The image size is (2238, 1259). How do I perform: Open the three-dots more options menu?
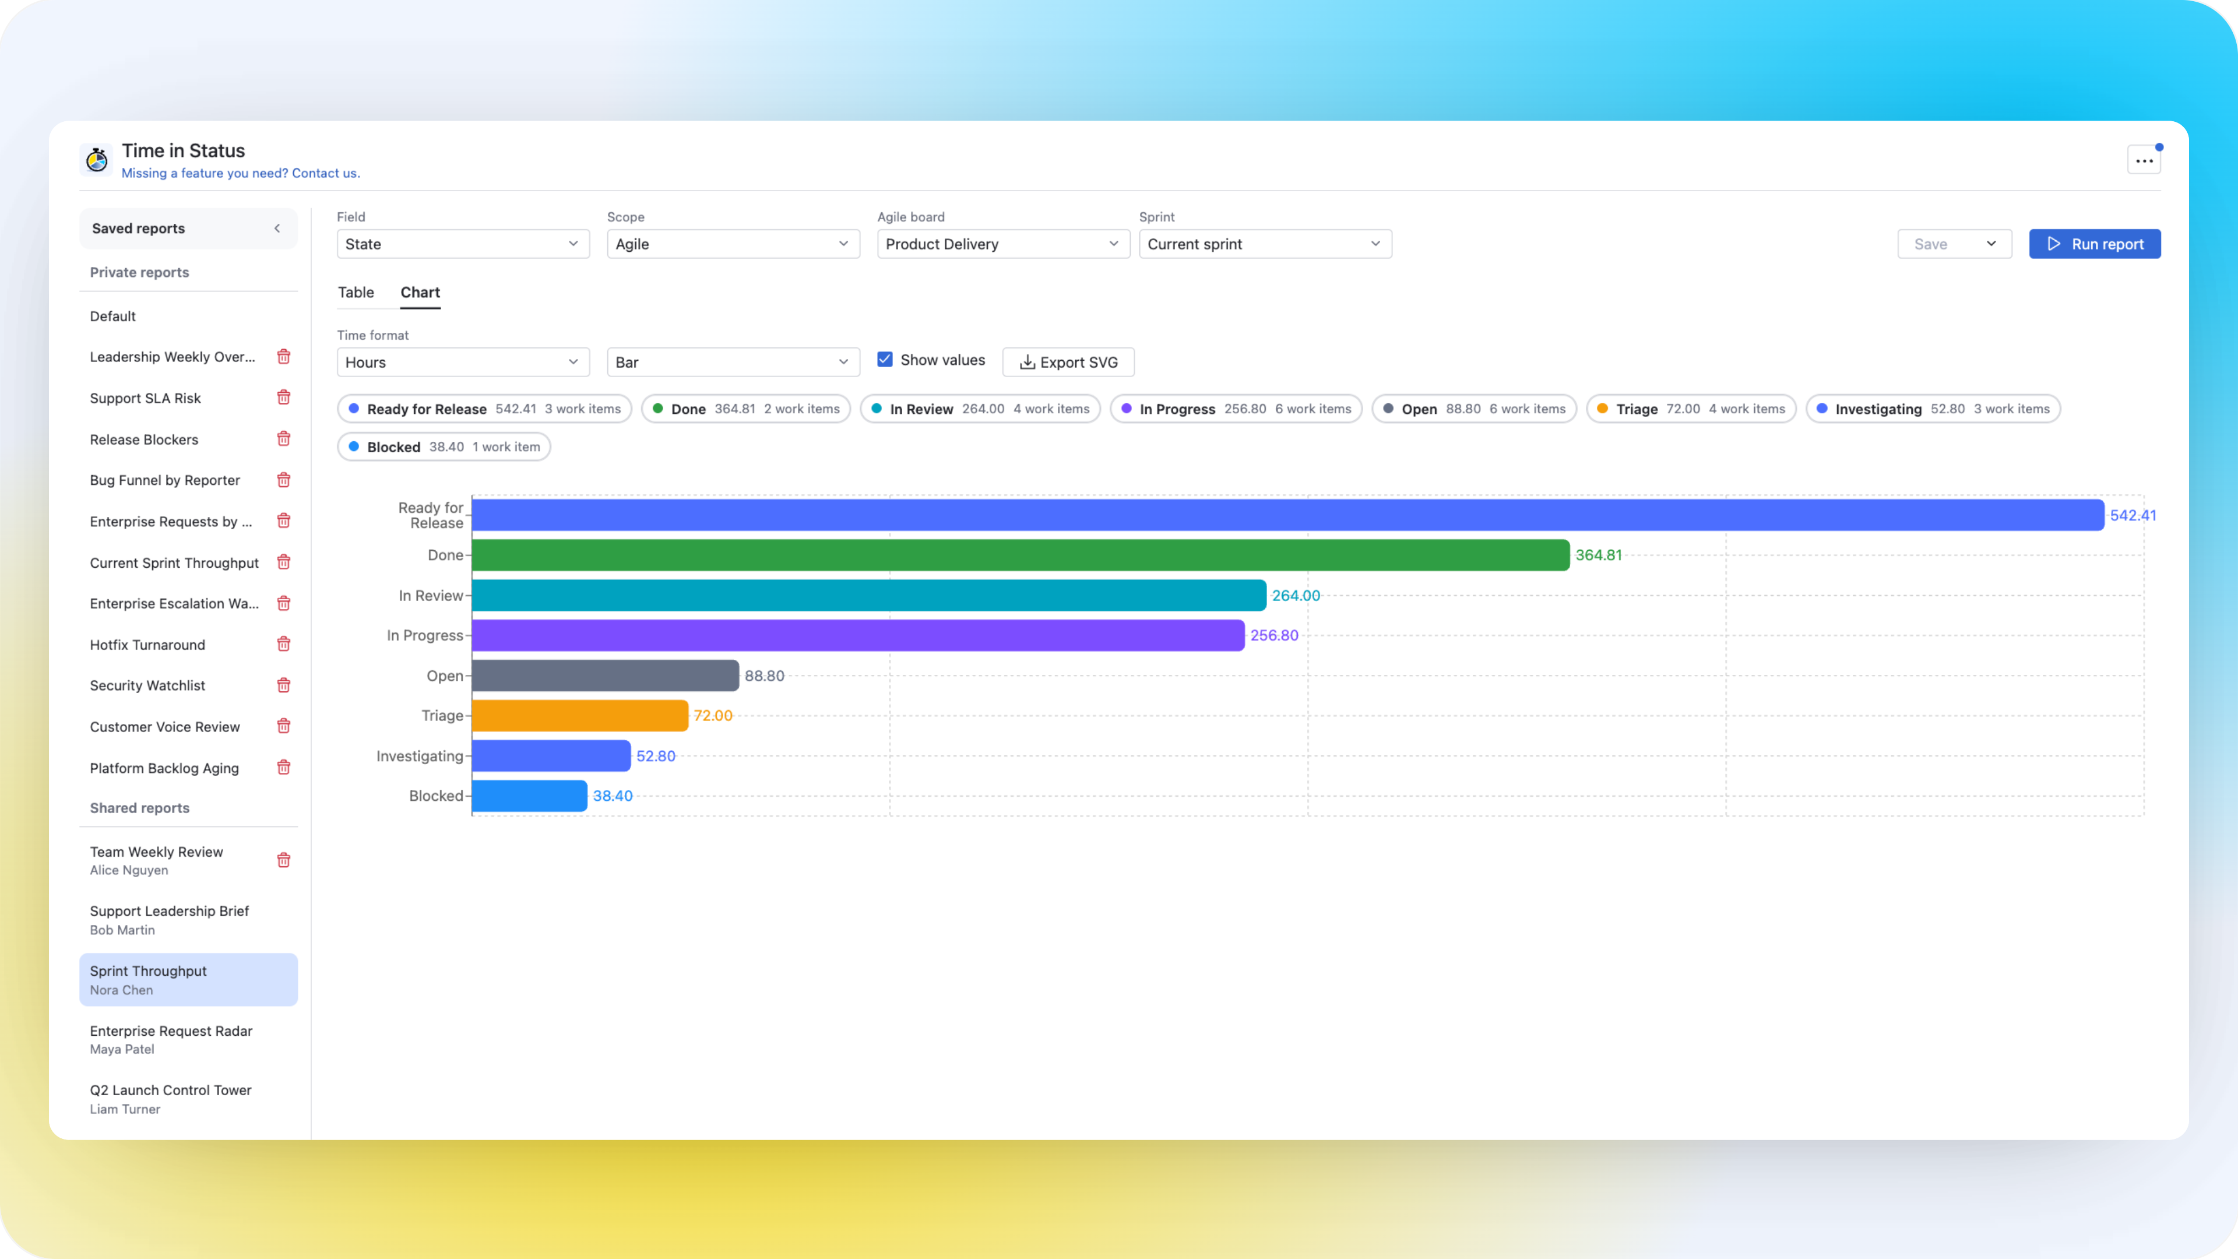coord(2144,161)
